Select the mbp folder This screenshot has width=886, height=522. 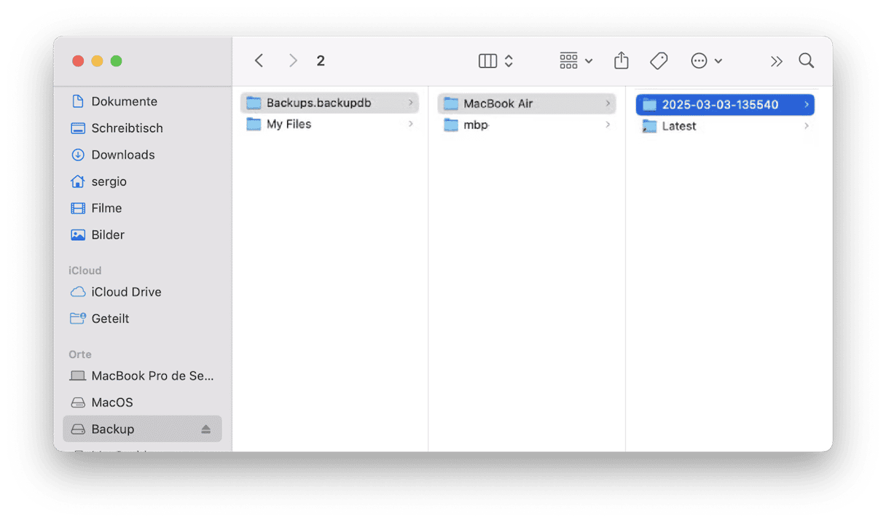click(x=475, y=125)
